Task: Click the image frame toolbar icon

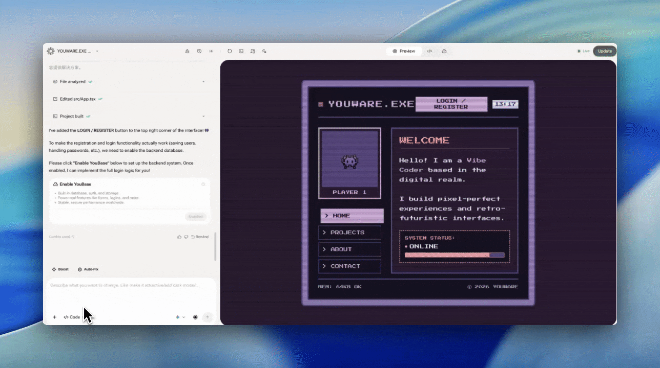Action: [241, 51]
